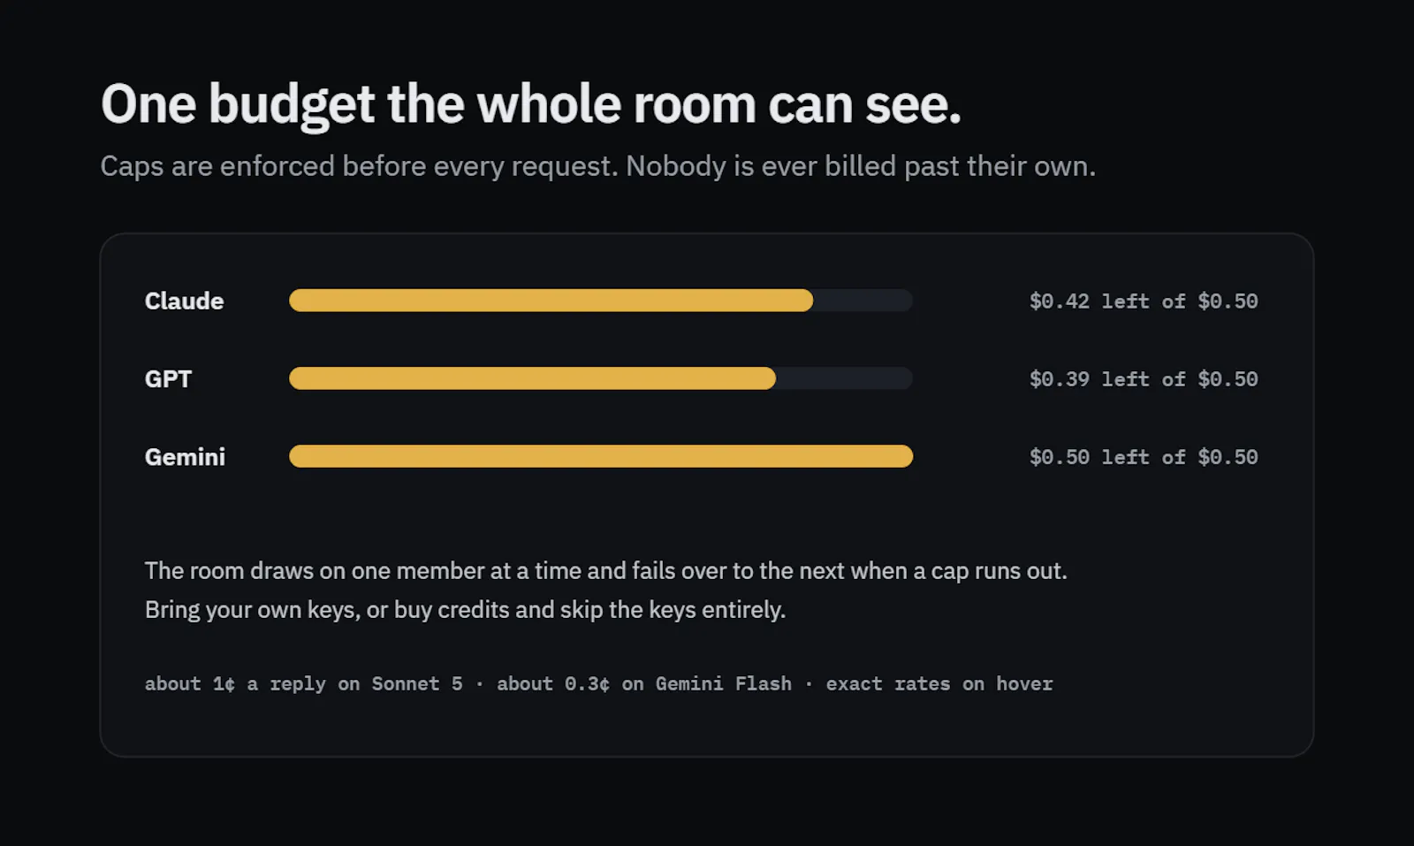Click the 'exact rates on hover' note
Screen dimensions: 1414x846
(x=939, y=683)
